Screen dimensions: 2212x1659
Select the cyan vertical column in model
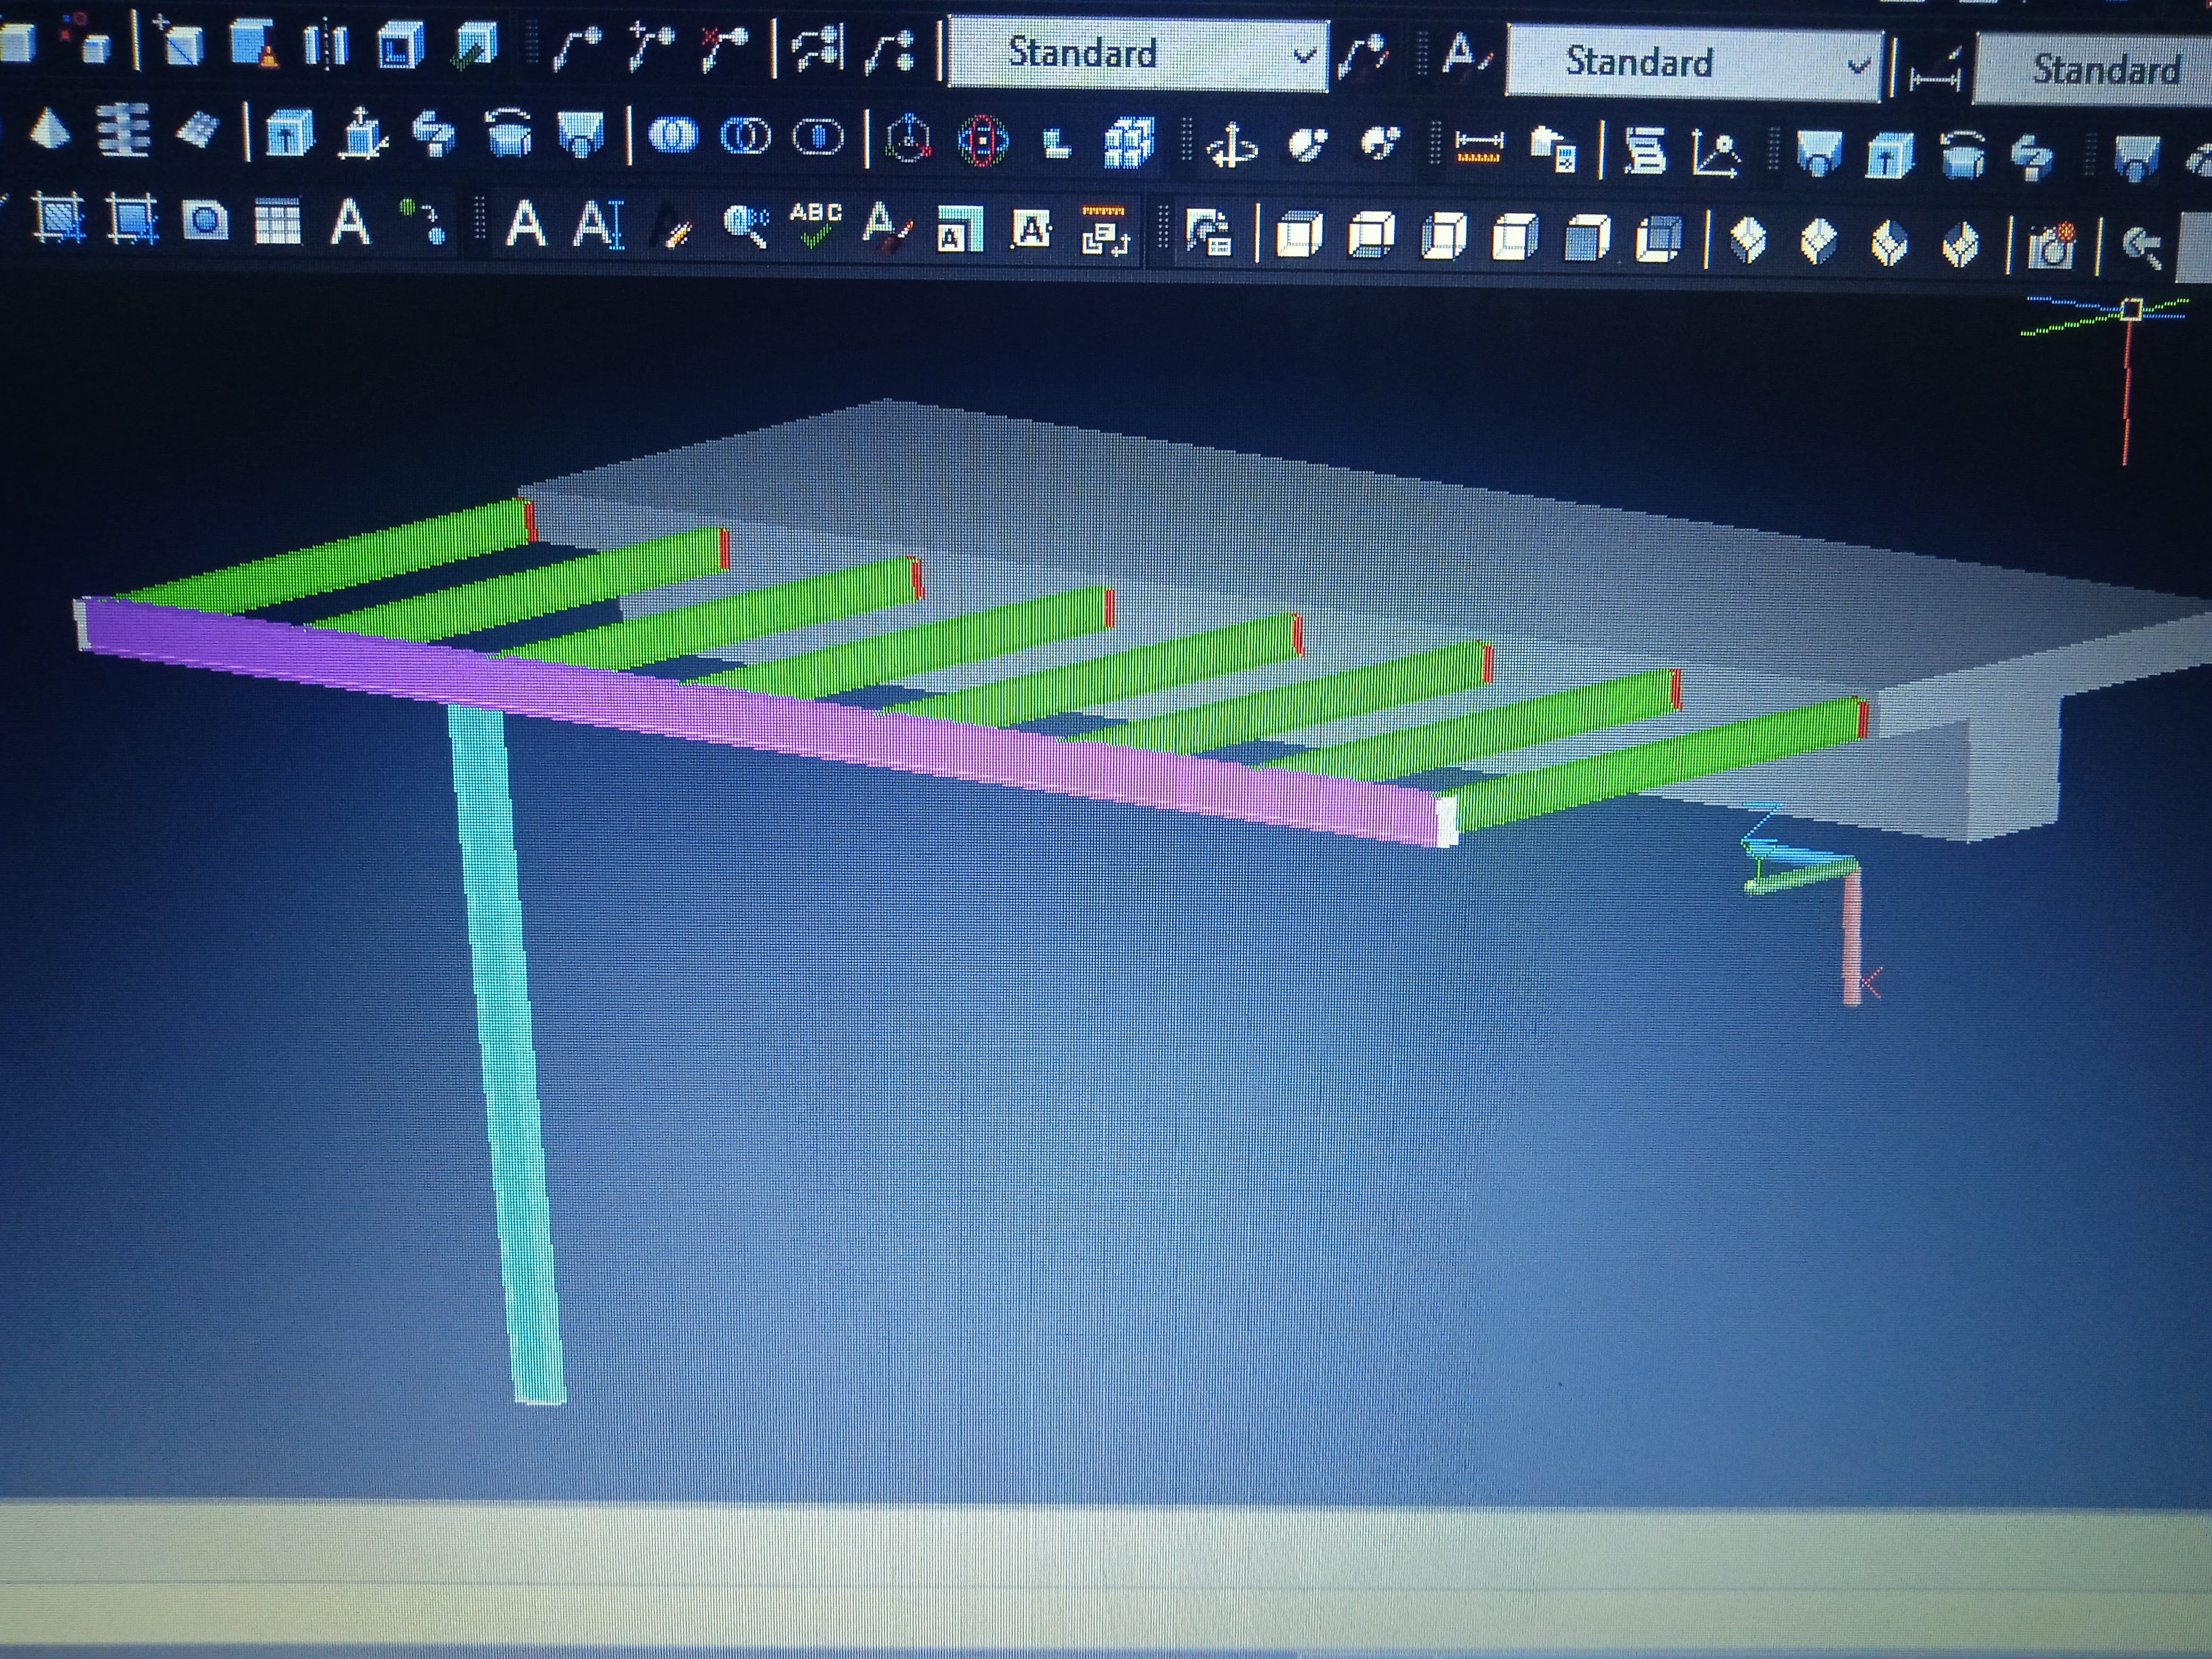[507, 1050]
